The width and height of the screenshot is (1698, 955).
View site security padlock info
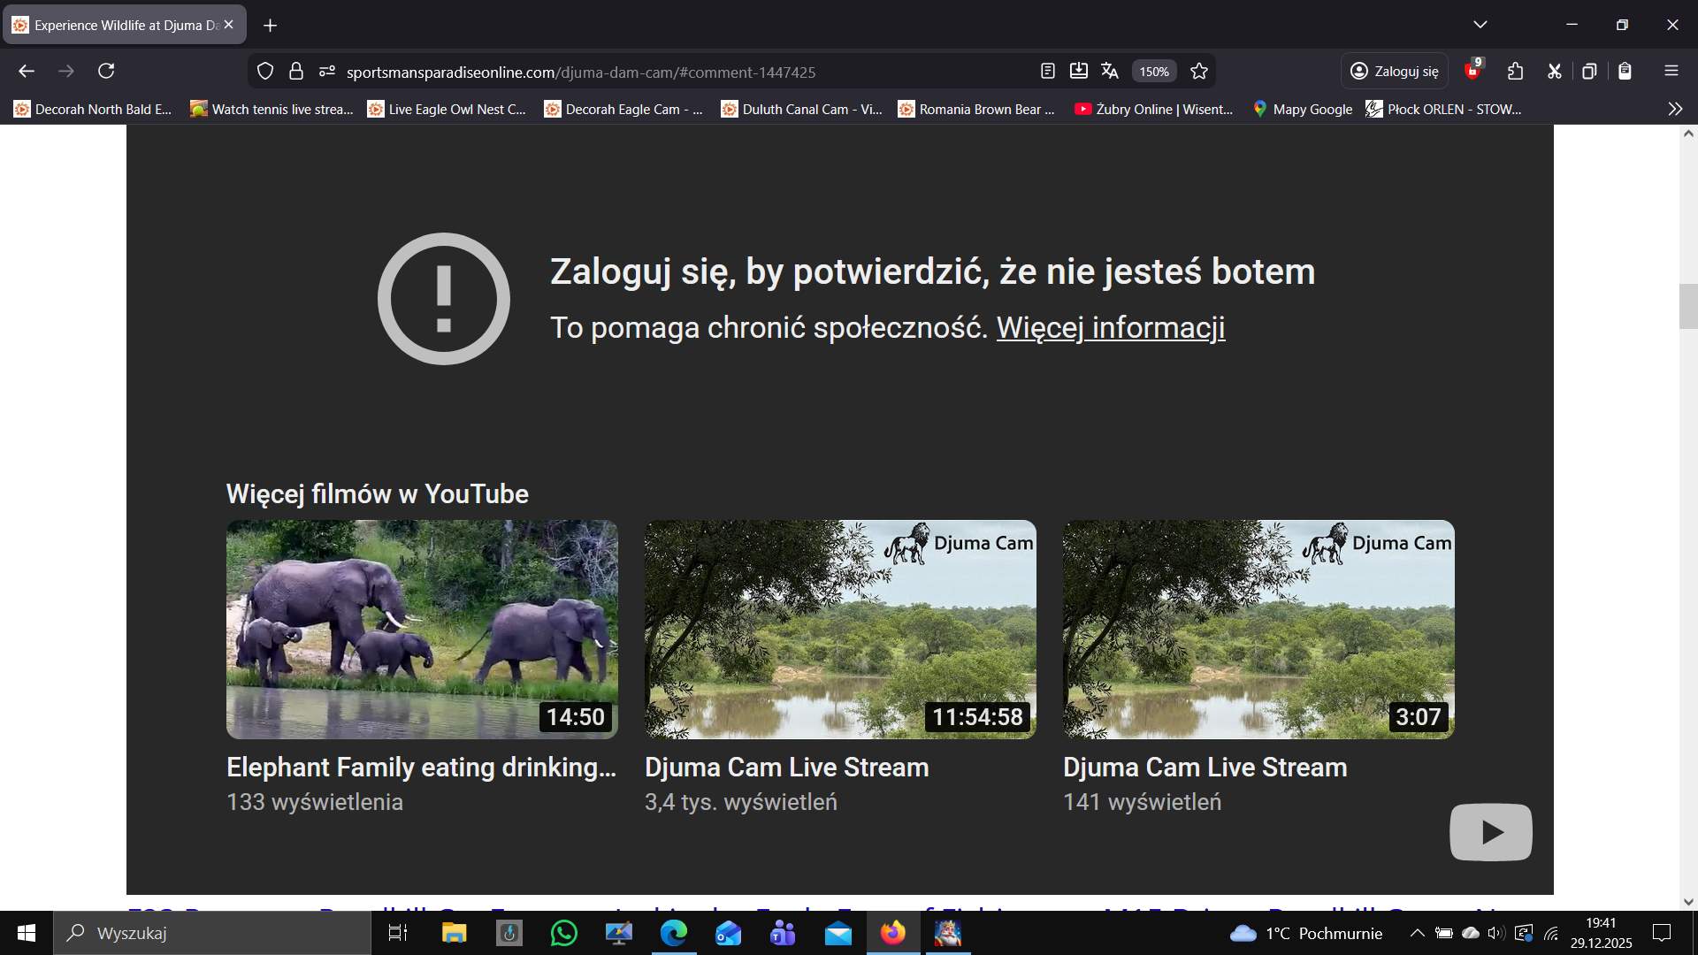tap(296, 72)
